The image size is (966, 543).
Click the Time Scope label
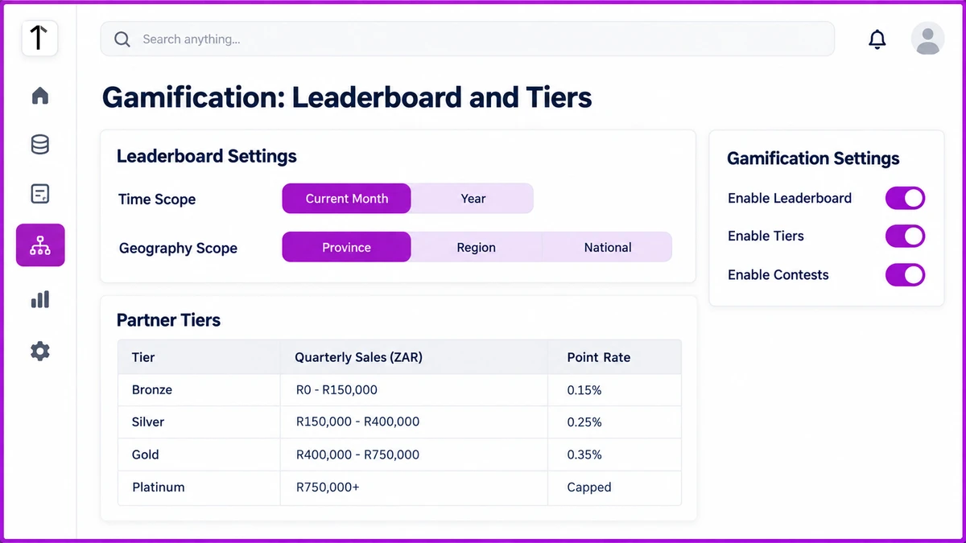157,200
